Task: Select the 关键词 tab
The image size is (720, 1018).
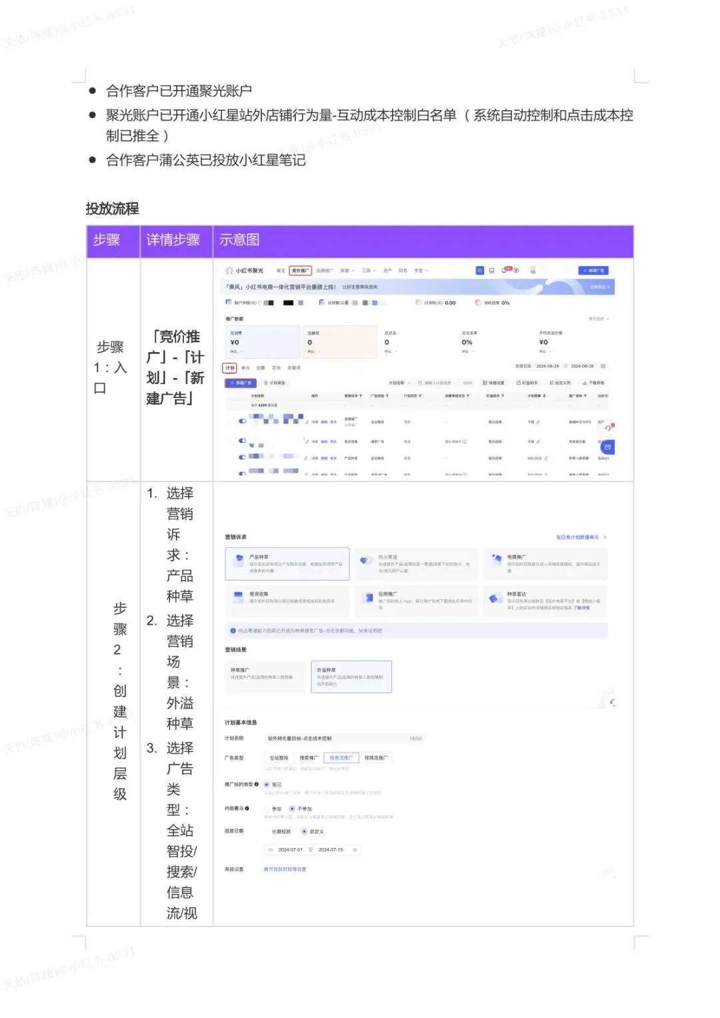Action: tap(293, 368)
